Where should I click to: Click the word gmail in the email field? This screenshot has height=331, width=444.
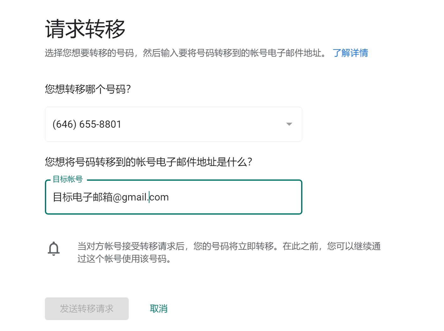[134, 197]
